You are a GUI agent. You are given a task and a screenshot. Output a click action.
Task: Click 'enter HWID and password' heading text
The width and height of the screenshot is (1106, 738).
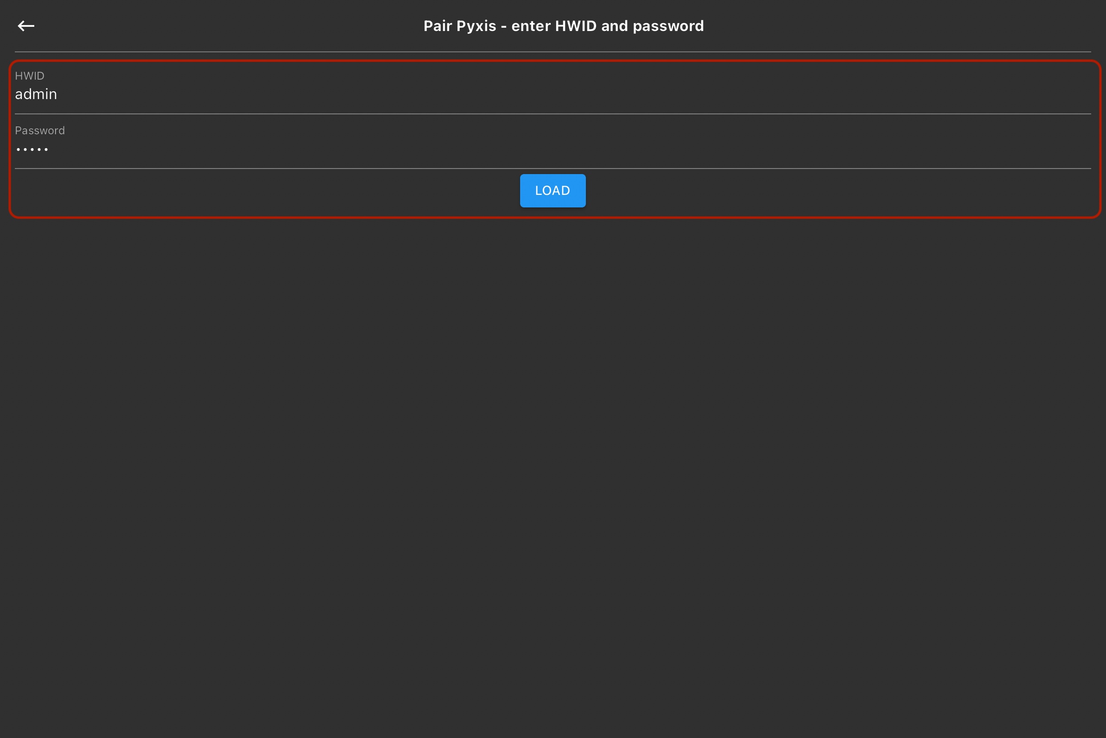607,26
